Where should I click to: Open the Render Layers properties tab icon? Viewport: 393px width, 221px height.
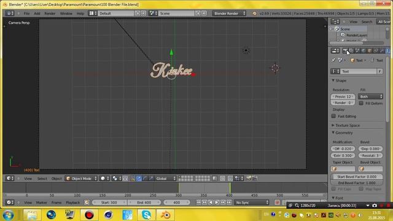(351, 51)
